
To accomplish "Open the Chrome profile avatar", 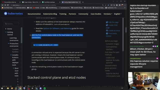I will point(122,5).
